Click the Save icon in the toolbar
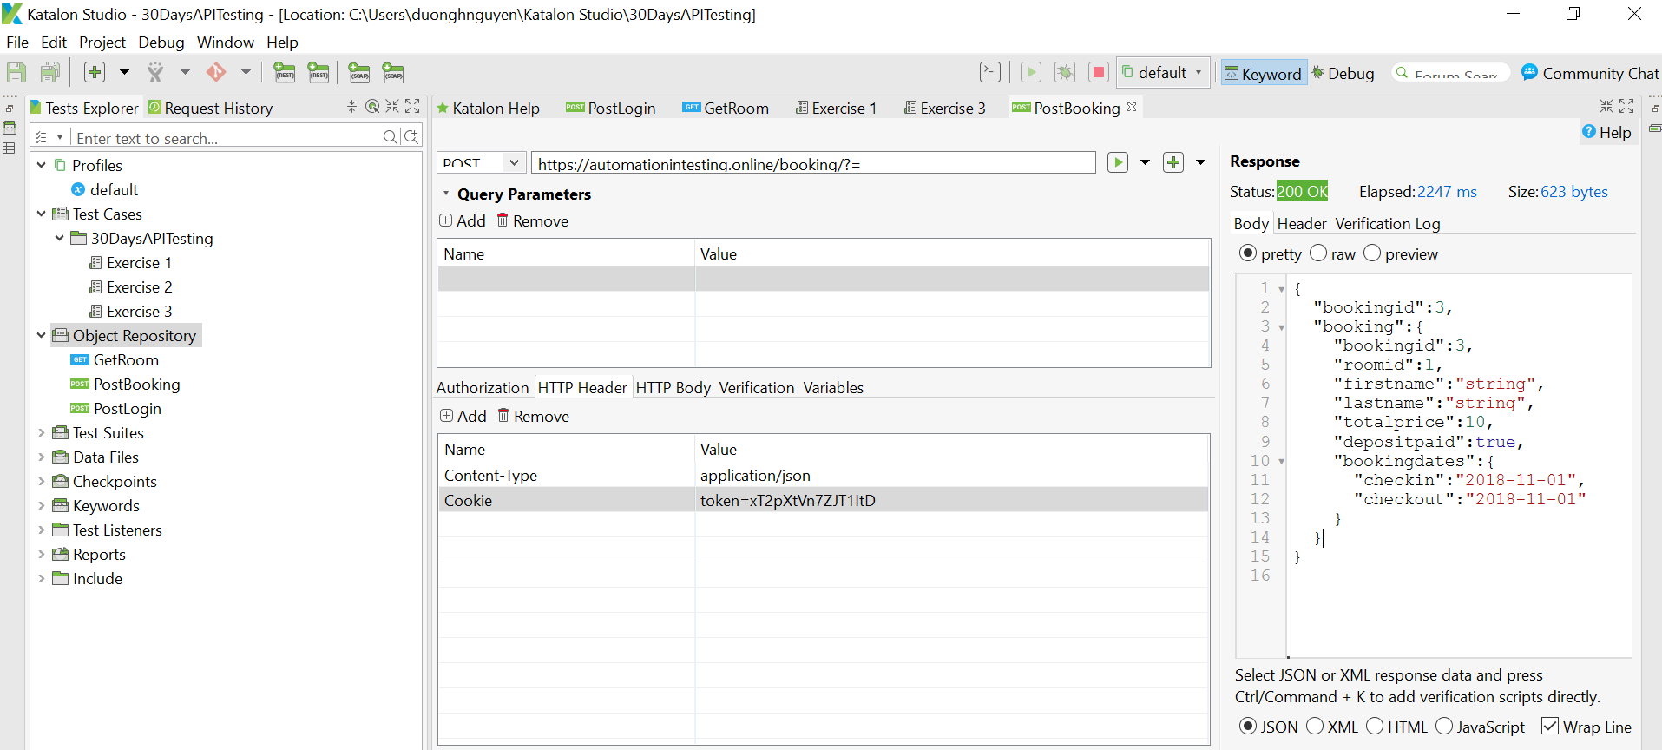The height and width of the screenshot is (750, 1662). click(x=16, y=72)
